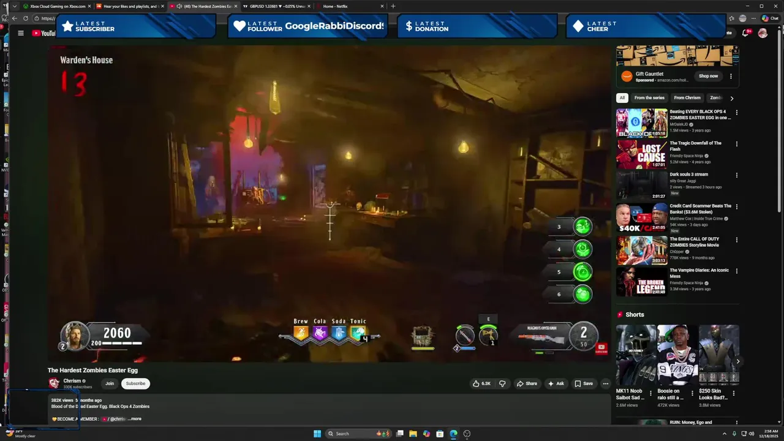Click Chrrism channel avatar

tap(54, 383)
